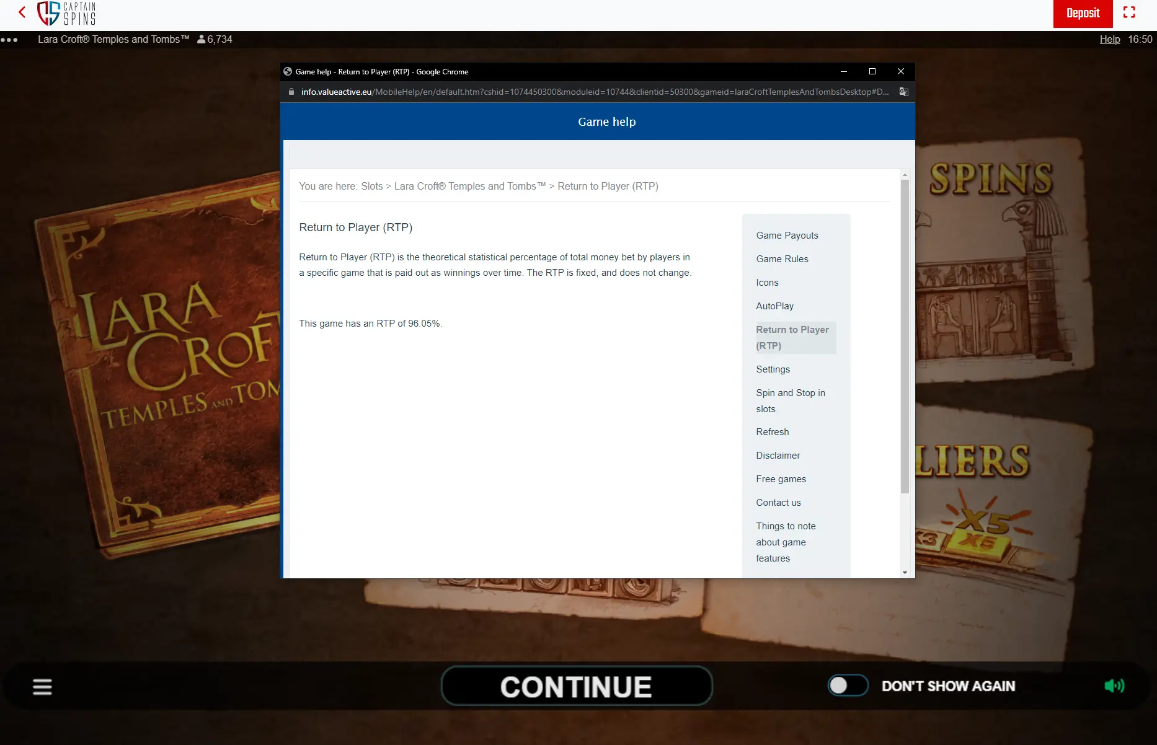Open the Captain Spins logo home
Image resolution: width=1157 pixels, height=745 pixels.
pos(66,13)
